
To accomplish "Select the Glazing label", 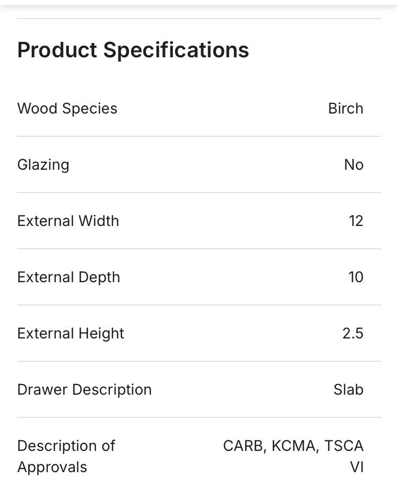I will [43, 165].
